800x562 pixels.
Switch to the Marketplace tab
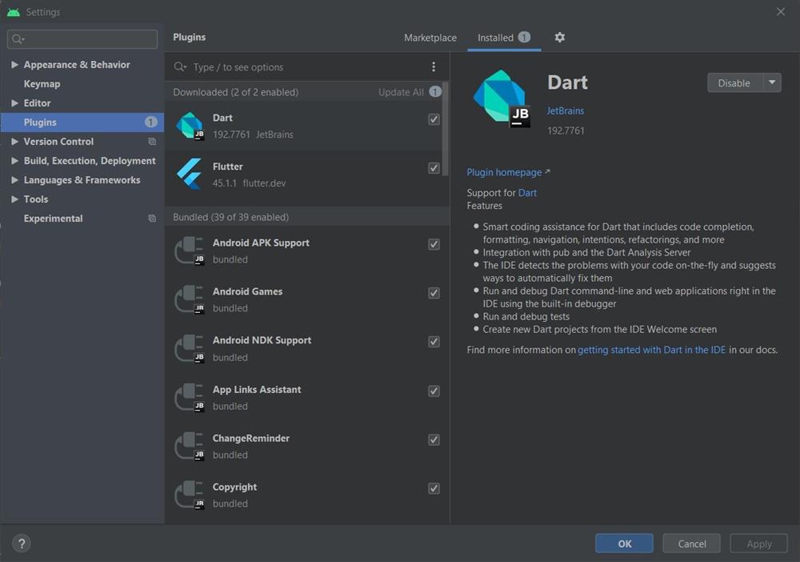pyautogui.click(x=430, y=38)
